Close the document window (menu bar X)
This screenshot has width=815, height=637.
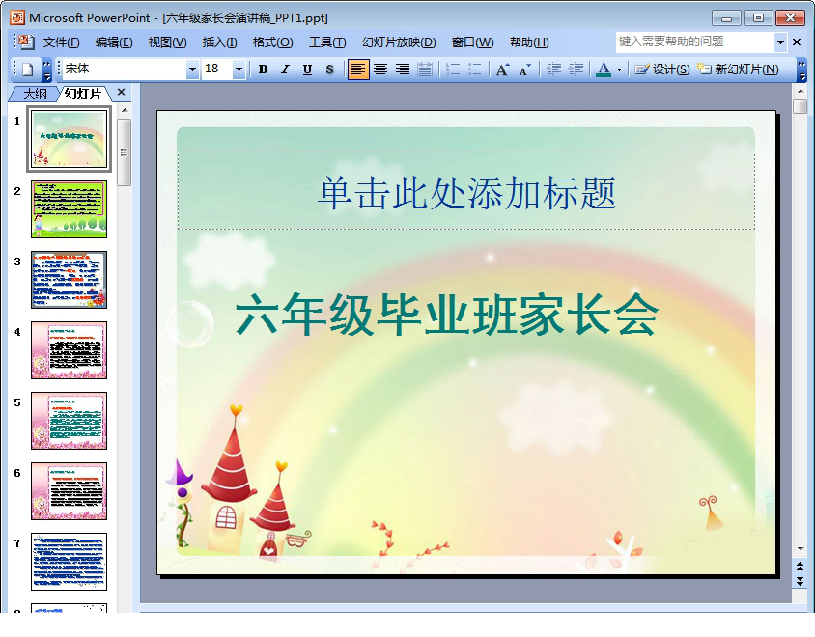[x=797, y=42]
